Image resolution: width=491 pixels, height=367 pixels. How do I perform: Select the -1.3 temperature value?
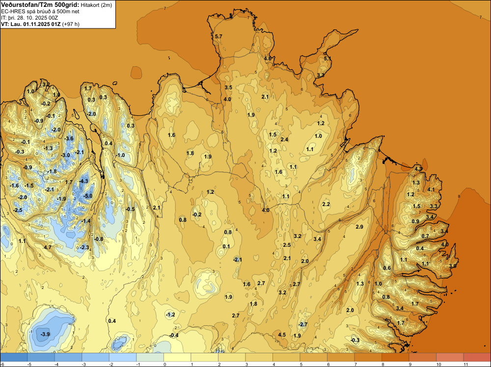[x=48, y=148]
